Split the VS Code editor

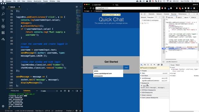click(77, 7)
